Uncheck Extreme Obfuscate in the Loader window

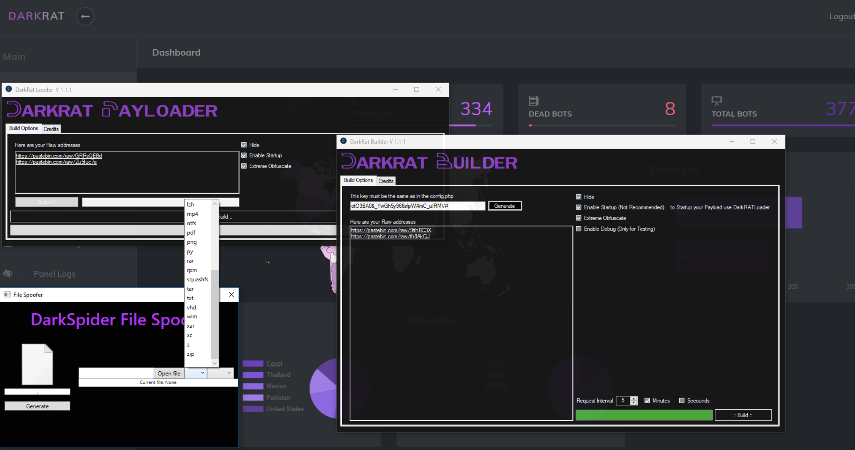tap(244, 166)
